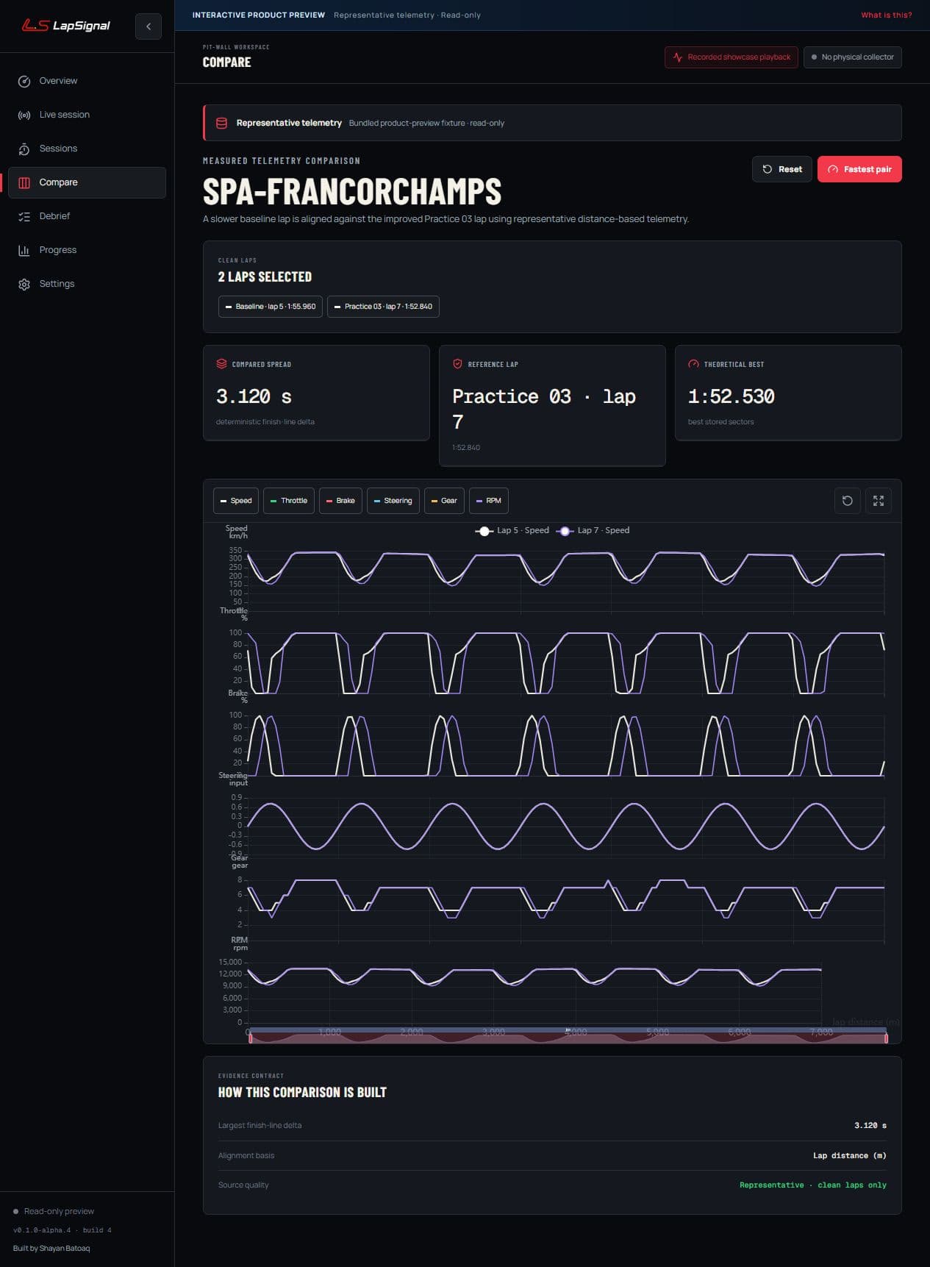Click the Fastest pair button

click(859, 169)
